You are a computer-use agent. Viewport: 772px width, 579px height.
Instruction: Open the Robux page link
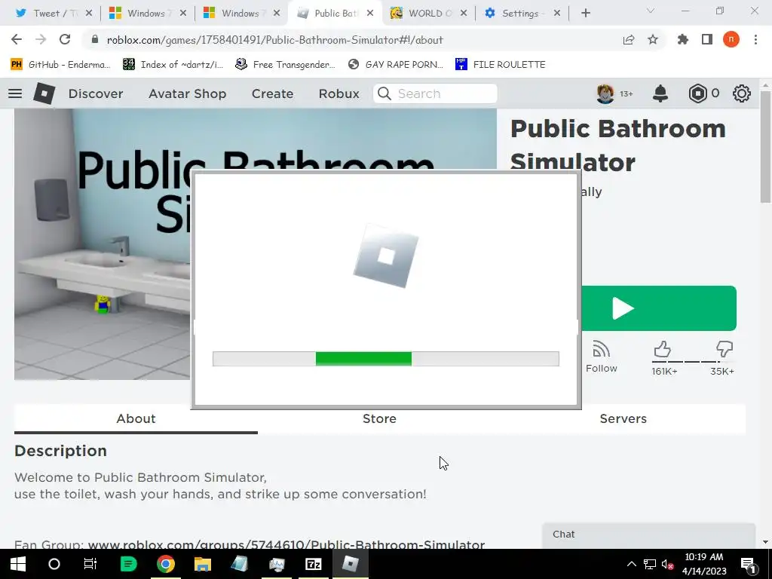339,93
